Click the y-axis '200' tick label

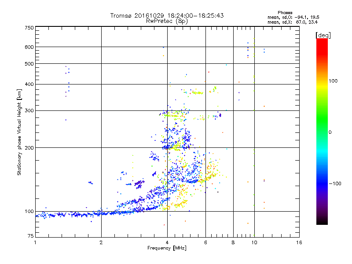pyautogui.click(x=29, y=148)
